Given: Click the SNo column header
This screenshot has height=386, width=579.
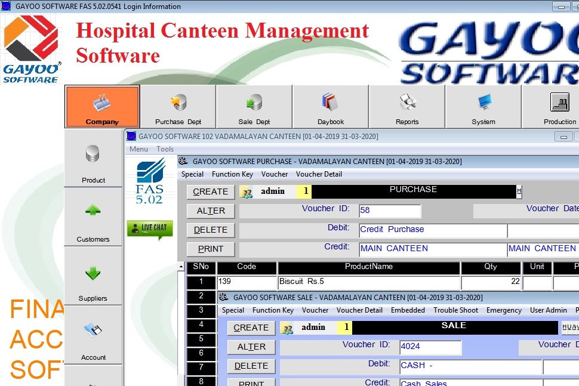Looking at the screenshot, I should click(x=201, y=267).
